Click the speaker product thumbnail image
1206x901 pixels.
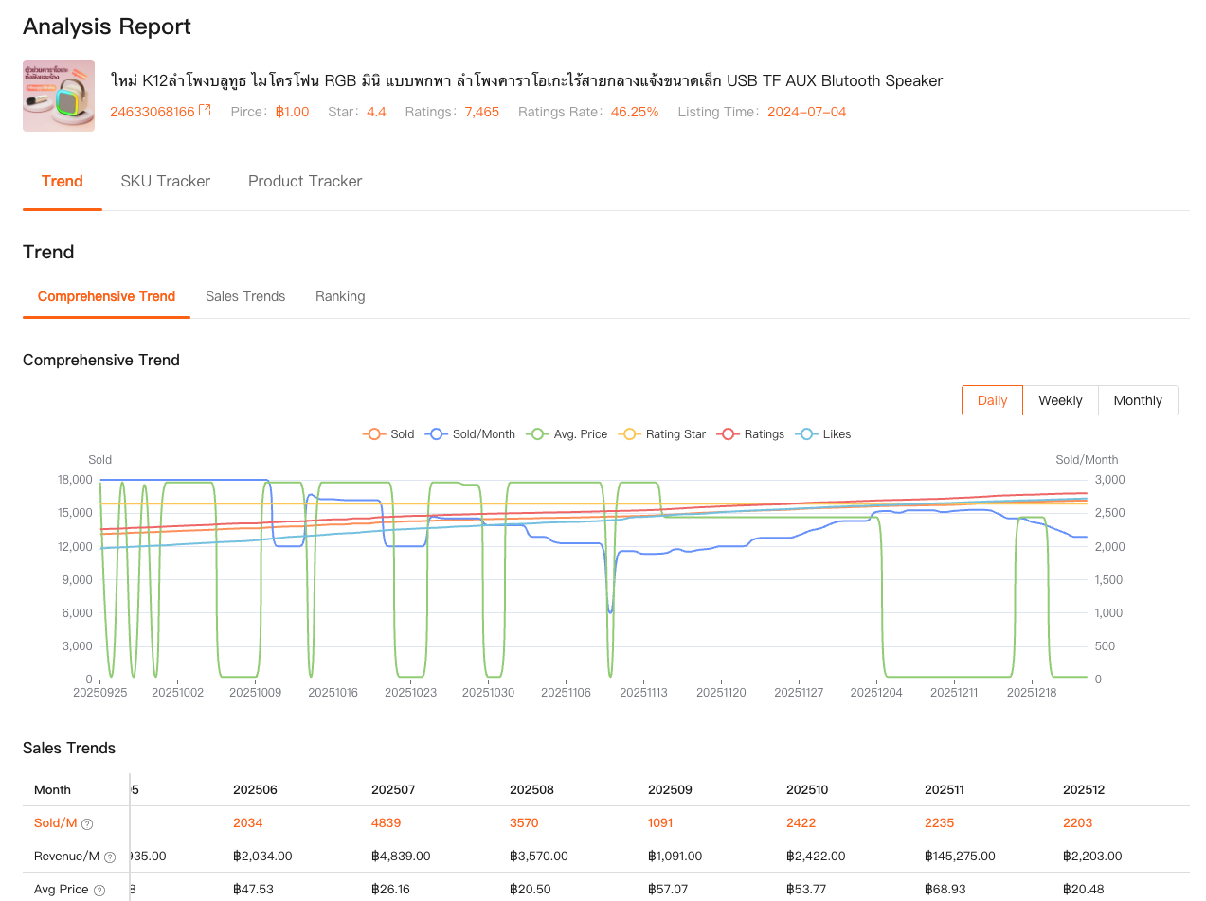coord(59,96)
